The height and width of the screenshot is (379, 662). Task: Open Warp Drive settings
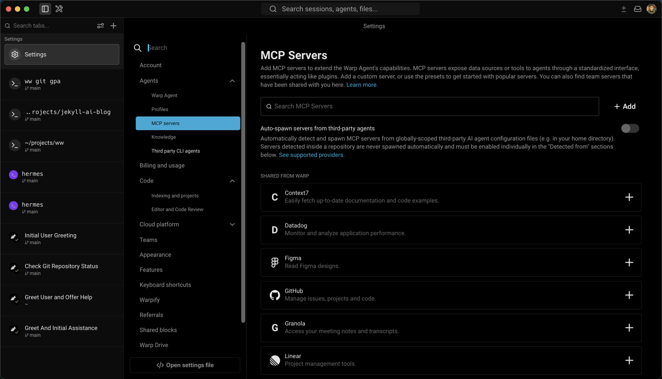(x=154, y=345)
